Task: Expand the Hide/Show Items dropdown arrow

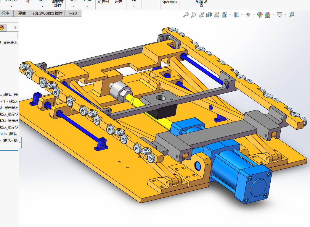Action: (254, 15)
